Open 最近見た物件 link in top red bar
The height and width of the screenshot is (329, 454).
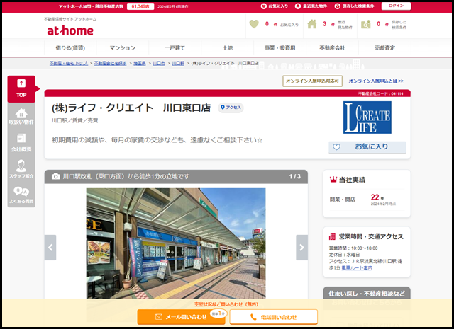tap(311, 6)
